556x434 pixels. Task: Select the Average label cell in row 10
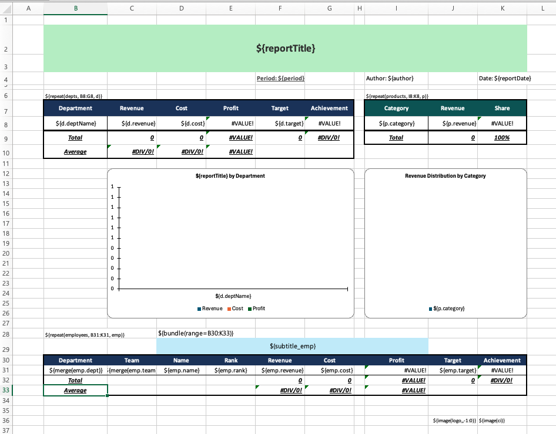point(76,152)
